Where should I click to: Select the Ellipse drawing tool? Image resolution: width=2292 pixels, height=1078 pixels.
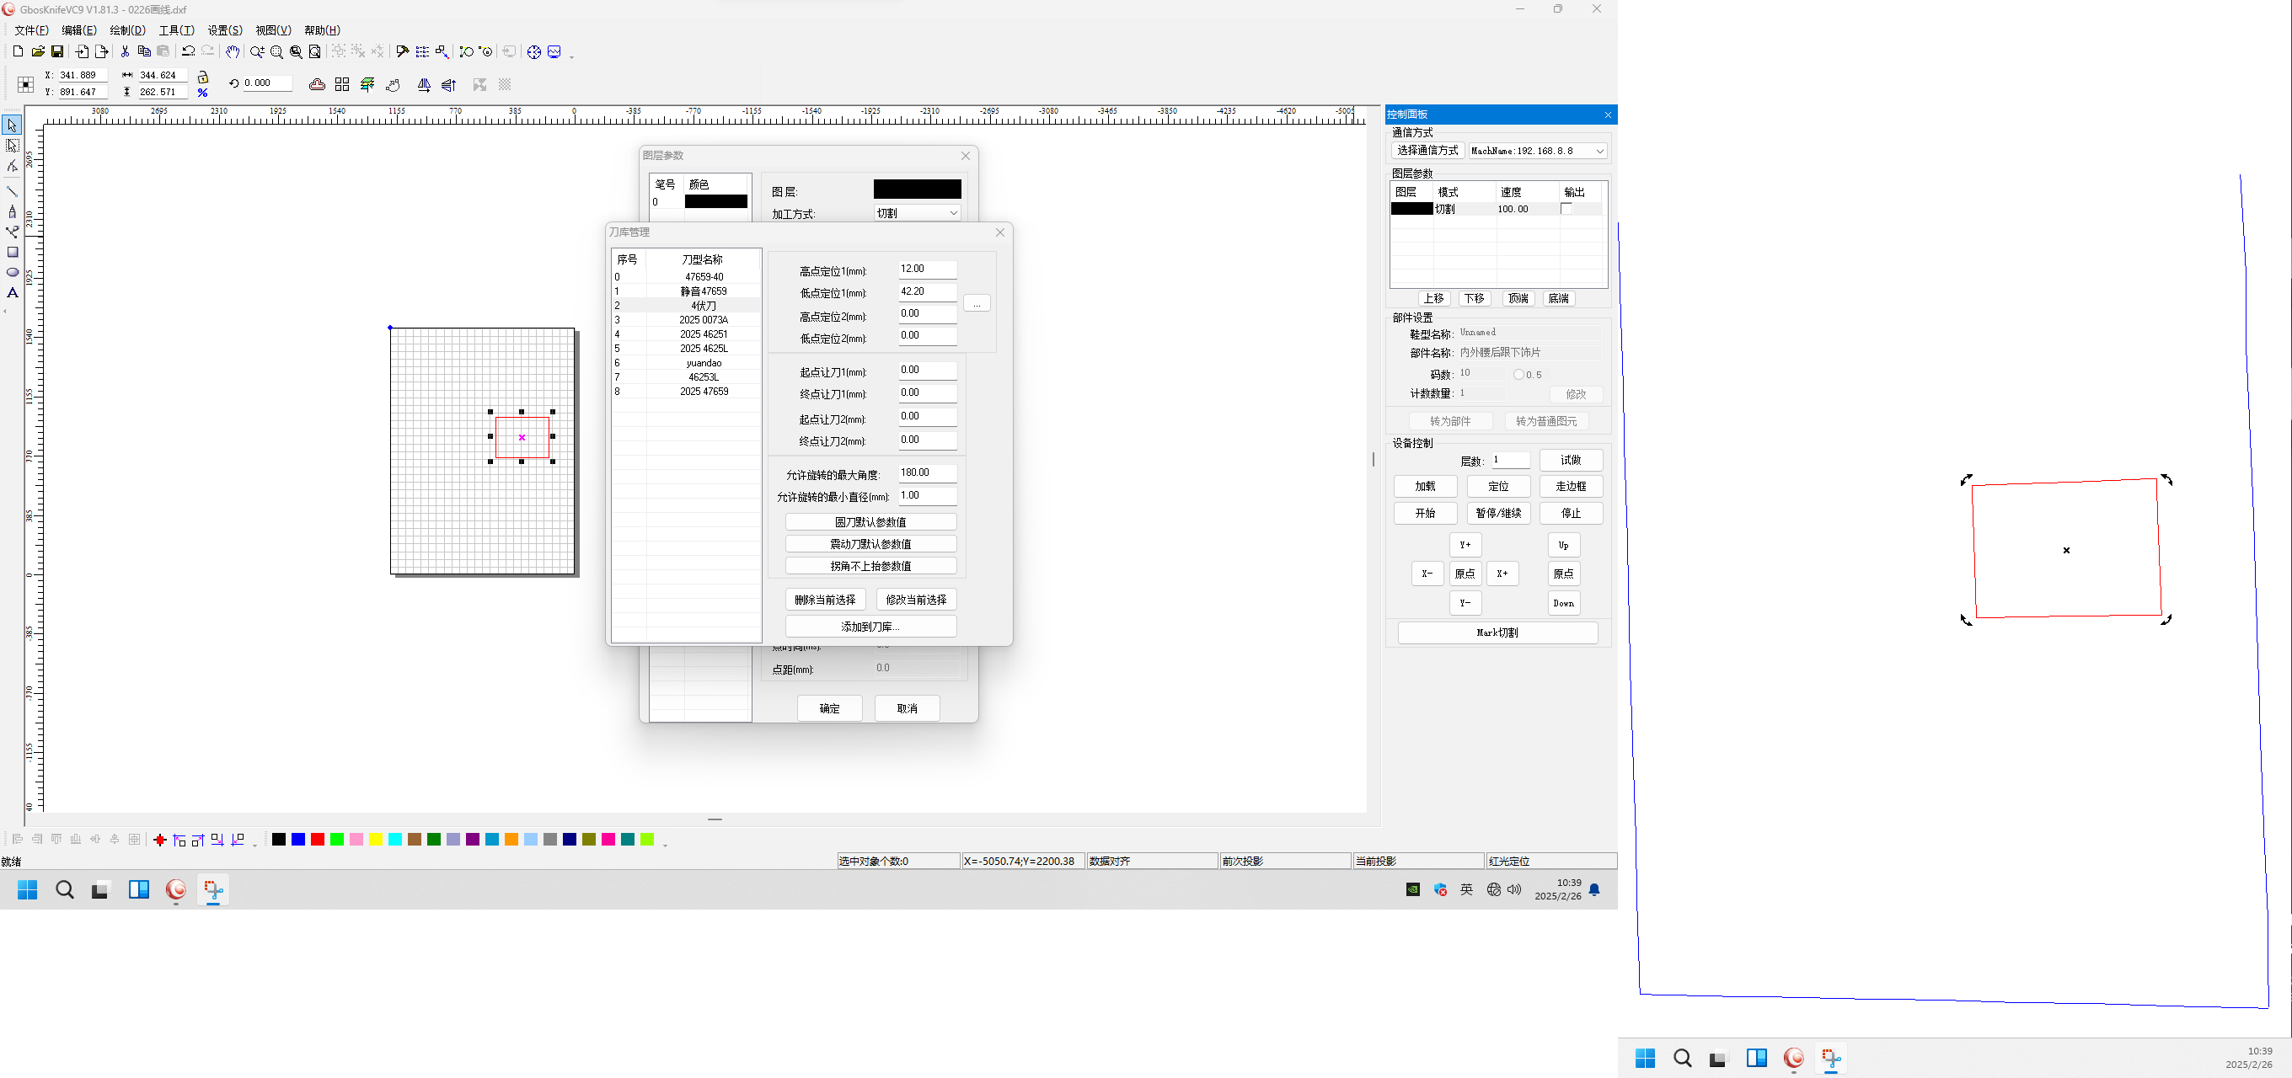pos(13,272)
